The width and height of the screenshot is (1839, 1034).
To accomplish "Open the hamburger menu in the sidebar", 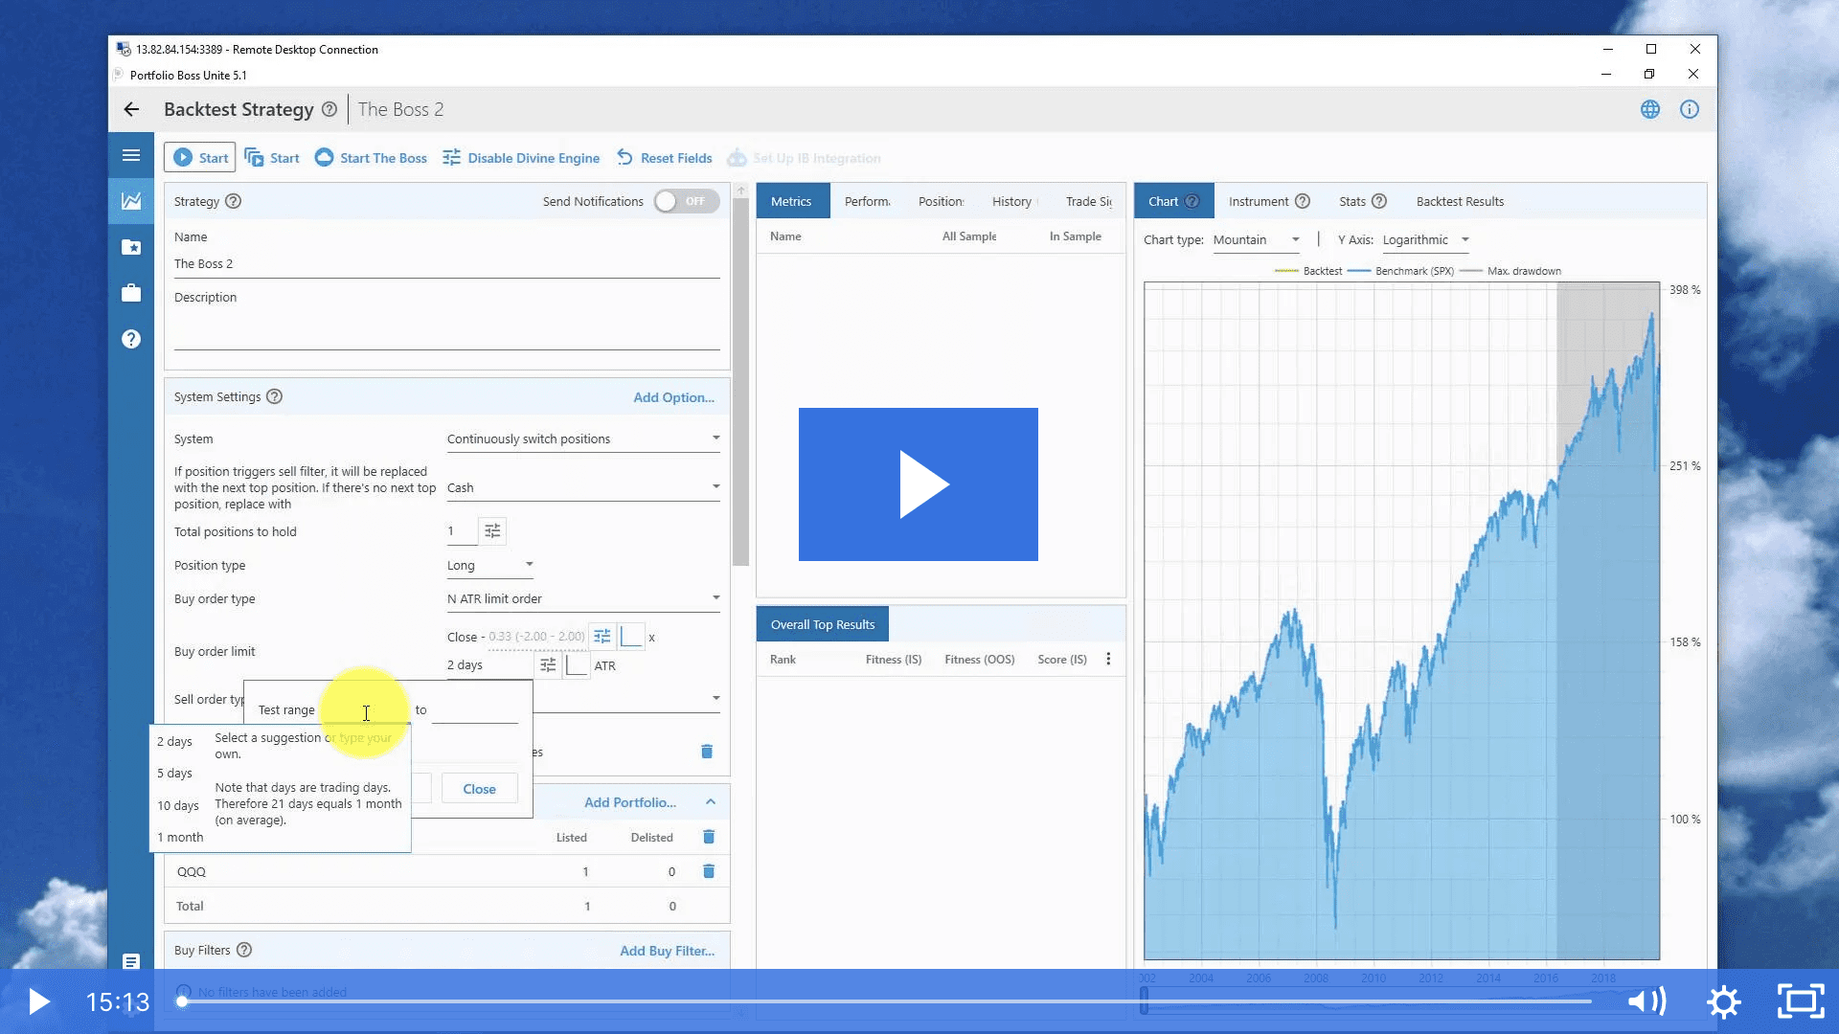I will coord(131,155).
